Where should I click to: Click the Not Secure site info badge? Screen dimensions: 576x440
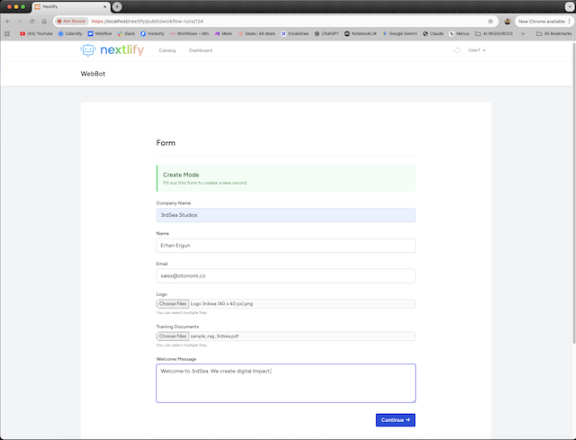point(71,22)
